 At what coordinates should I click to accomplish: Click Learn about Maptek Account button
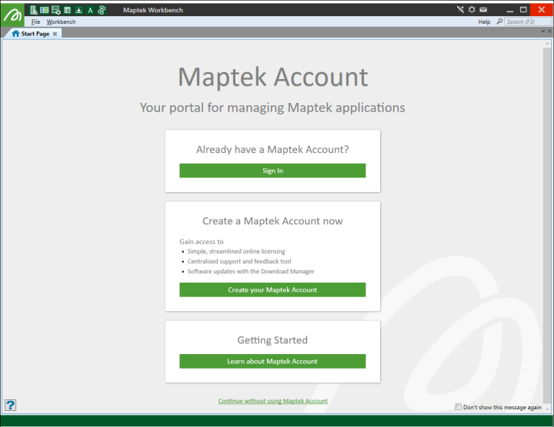click(x=272, y=362)
